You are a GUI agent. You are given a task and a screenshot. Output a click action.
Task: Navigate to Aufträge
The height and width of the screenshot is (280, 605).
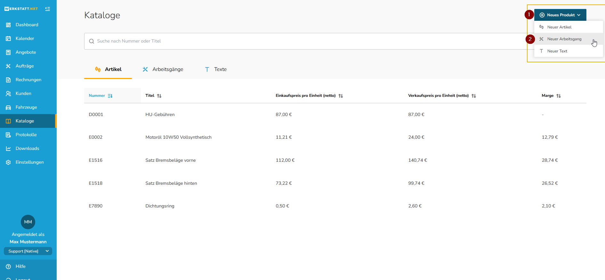coord(28,66)
